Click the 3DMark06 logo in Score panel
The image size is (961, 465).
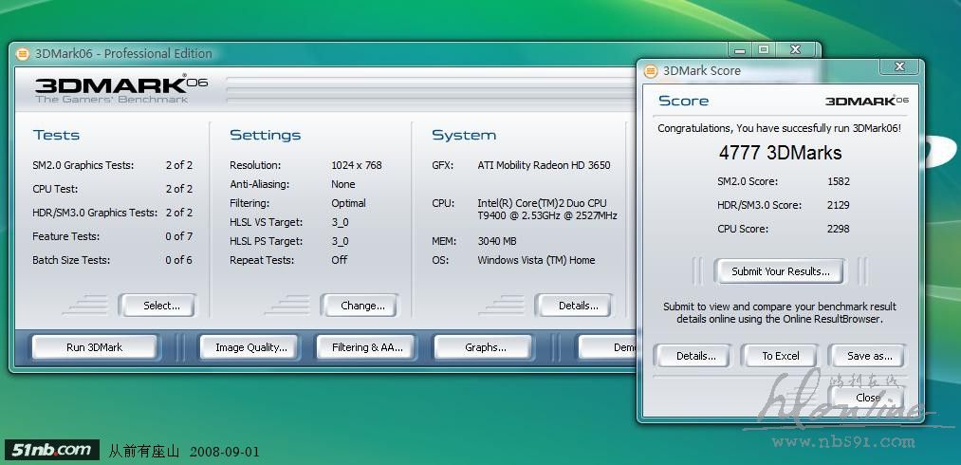click(866, 101)
